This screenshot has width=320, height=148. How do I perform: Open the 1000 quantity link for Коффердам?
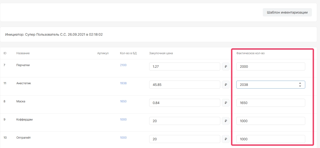click(123, 119)
